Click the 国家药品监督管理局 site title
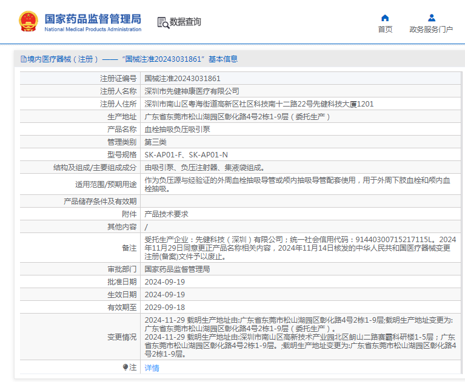This screenshot has width=465, height=382. coord(93,18)
